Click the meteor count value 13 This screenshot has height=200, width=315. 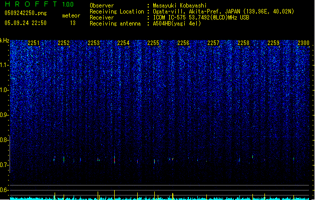tap(73, 23)
